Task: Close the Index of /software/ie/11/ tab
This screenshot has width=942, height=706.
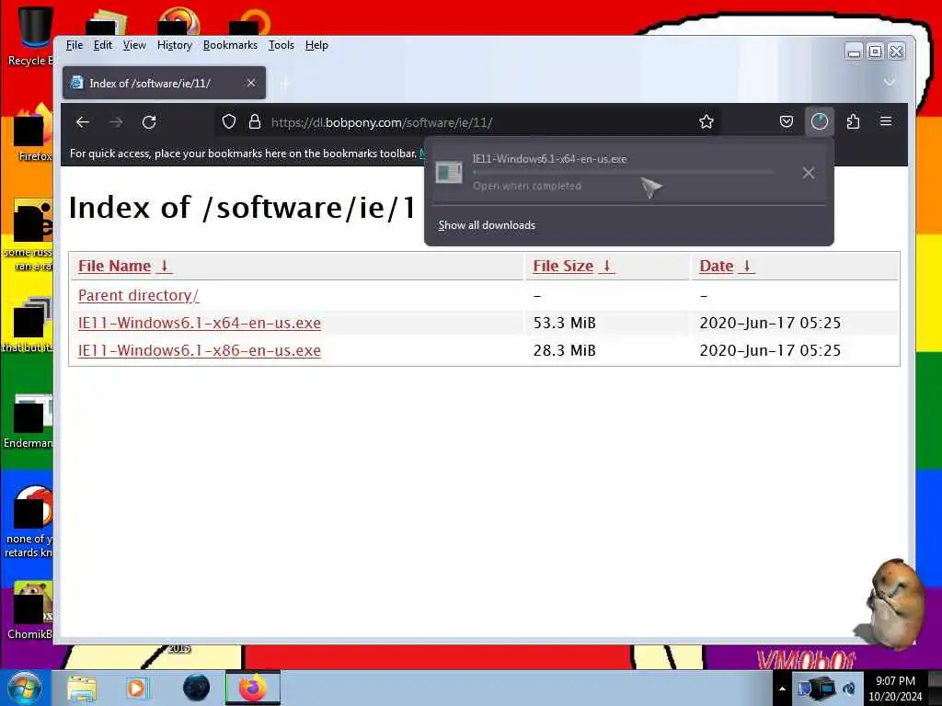Action: pyautogui.click(x=251, y=83)
